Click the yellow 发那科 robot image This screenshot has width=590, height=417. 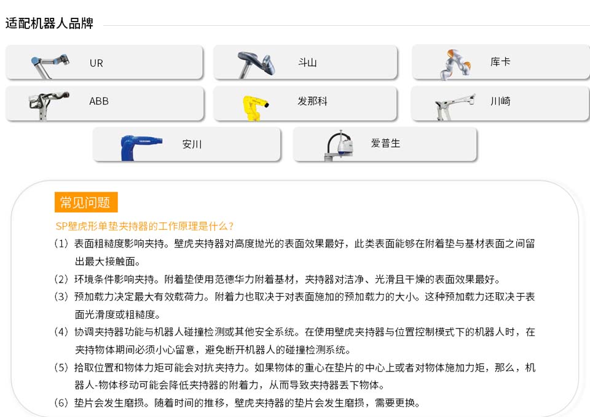pos(256,108)
